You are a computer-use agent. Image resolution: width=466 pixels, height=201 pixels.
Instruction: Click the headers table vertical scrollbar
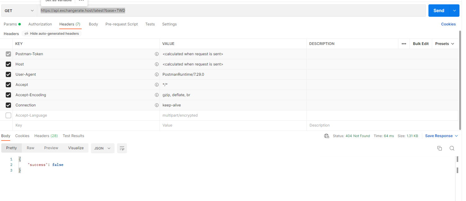460,80
